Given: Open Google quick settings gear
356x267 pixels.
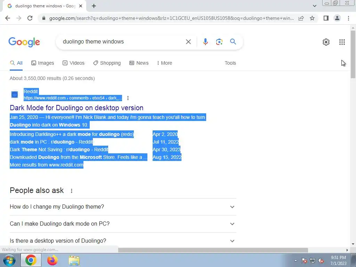Looking at the screenshot, I should coord(326,42).
